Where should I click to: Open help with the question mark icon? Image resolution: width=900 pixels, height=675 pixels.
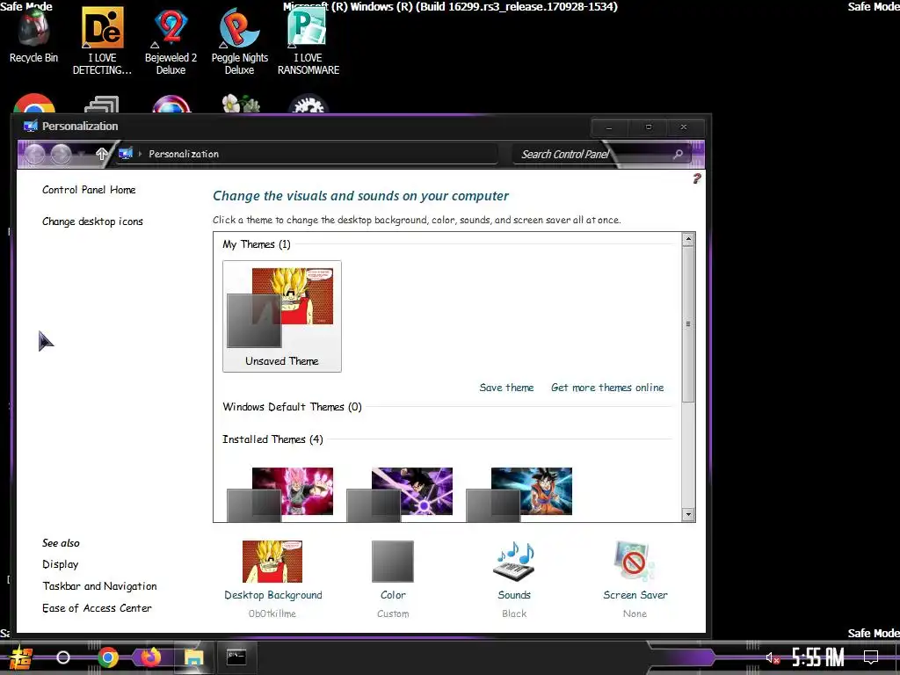696,178
